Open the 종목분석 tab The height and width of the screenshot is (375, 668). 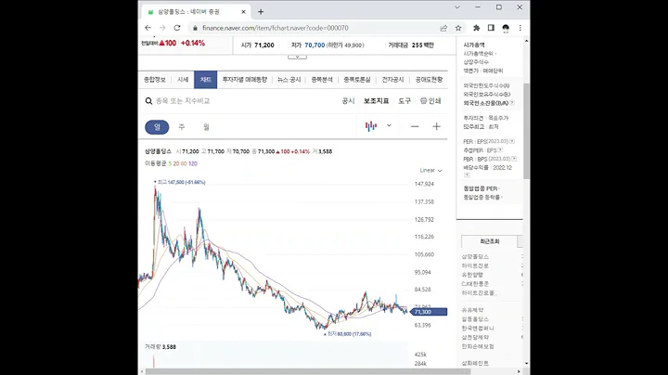point(322,80)
